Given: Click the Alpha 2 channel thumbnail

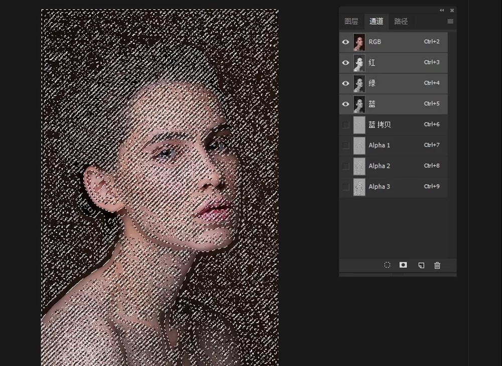Looking at the screenshot, I should click(359, 166).
